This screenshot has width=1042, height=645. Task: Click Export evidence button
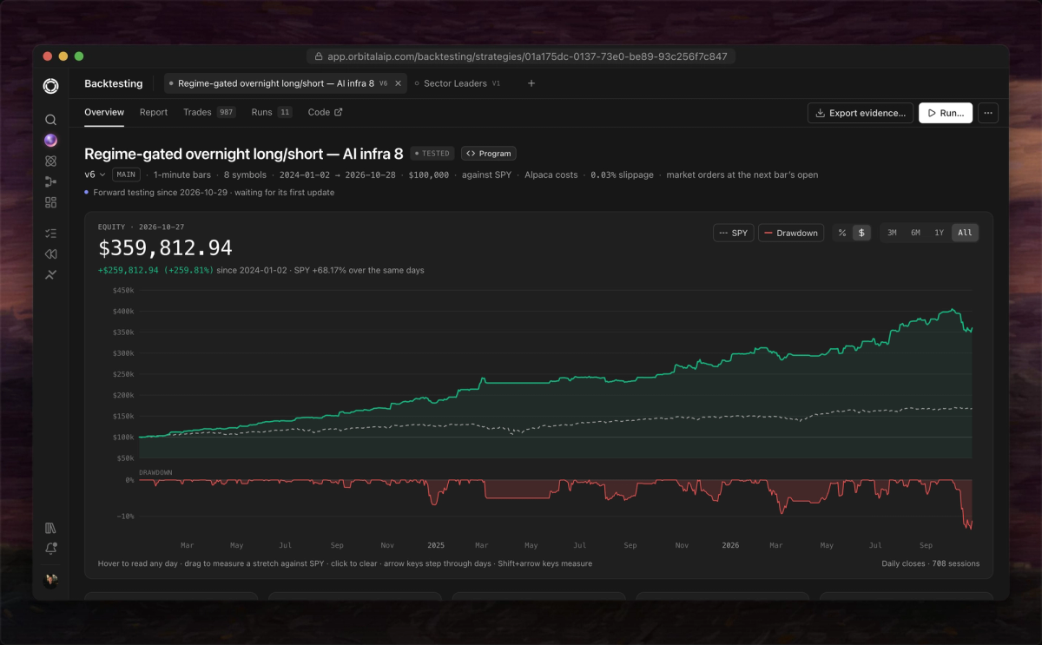861,113
